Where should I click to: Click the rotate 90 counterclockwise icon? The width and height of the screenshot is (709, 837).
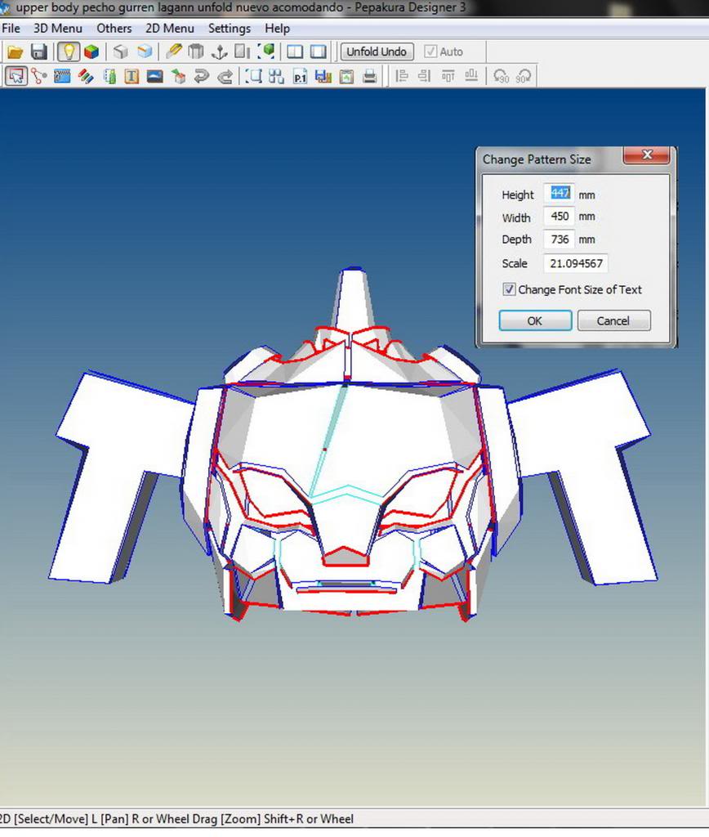pyautogui.click(x=501, y=76)
